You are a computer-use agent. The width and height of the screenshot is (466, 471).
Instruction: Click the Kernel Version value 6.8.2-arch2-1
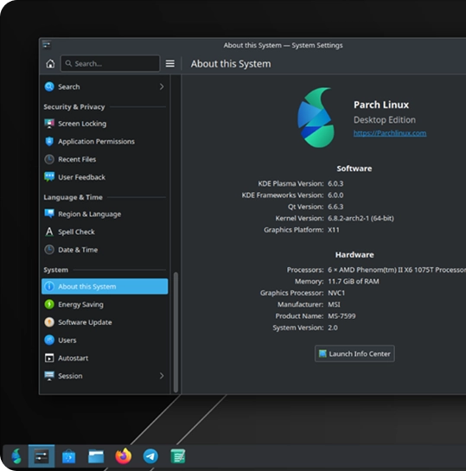pyautogui.click(x=361, y=219)
